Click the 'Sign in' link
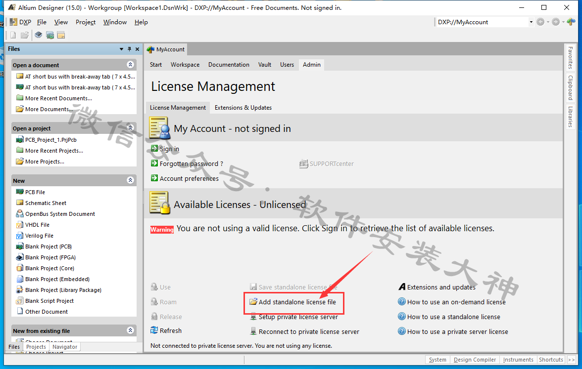582x369 pixels. pyautogui.click(x=169, y=149)
